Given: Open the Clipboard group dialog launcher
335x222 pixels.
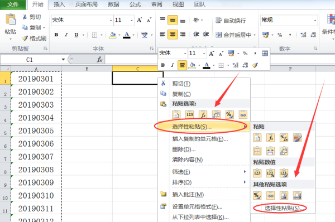Looking at the screenshot, I should coord(45,49).
